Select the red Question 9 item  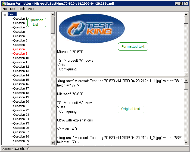point(20,53)
